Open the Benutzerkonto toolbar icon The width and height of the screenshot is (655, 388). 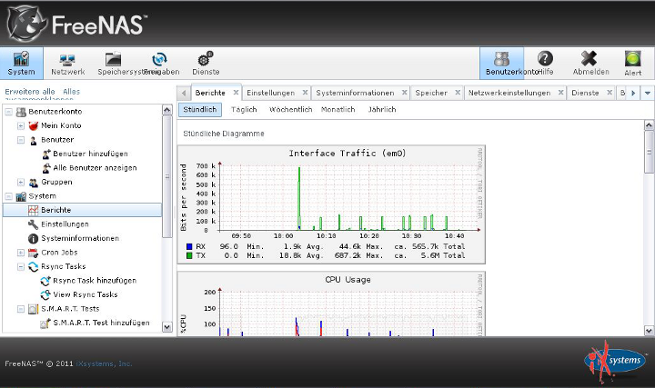[501, 63]
